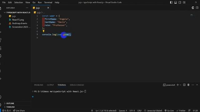Switch to the TERMINAL panel tab
The image size is (200, 112).
[x=62, y=85]
